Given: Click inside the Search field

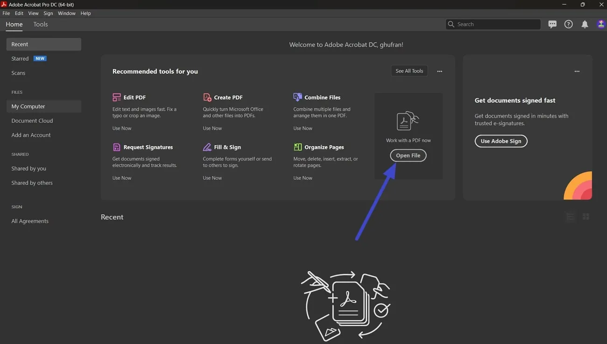Looking at the screenshot, I should [x=493, y=24].
